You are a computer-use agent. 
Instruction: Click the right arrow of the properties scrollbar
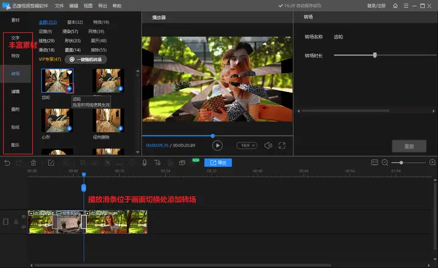pos(434,111)
